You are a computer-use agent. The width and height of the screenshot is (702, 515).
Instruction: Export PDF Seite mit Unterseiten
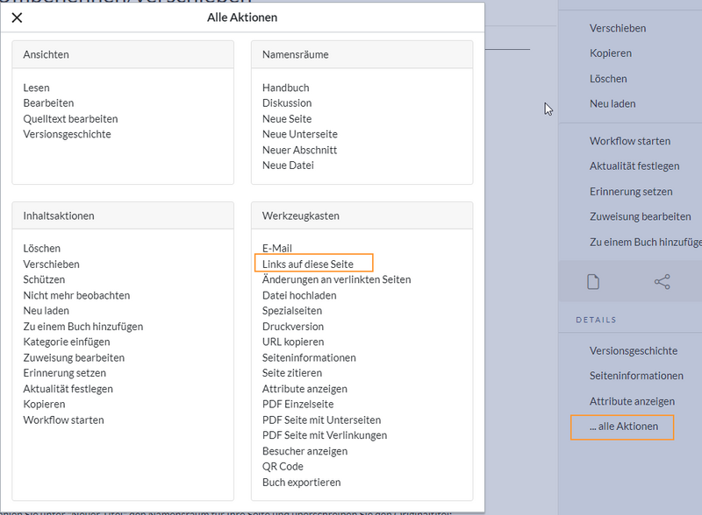point(321,420)
